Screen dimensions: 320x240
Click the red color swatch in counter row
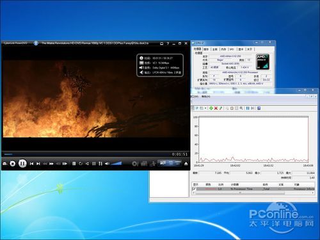[x=211, y=189]
